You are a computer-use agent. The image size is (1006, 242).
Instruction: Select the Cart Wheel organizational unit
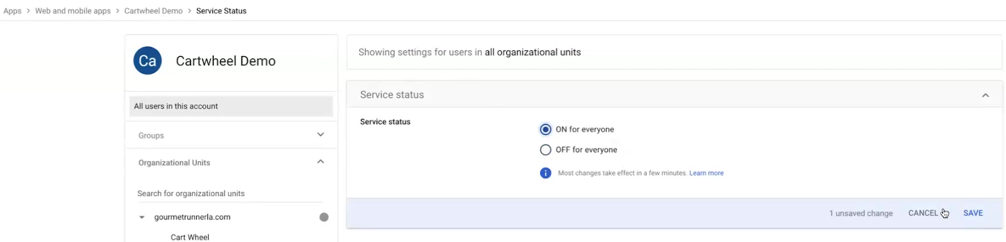[x=190, y=237]
